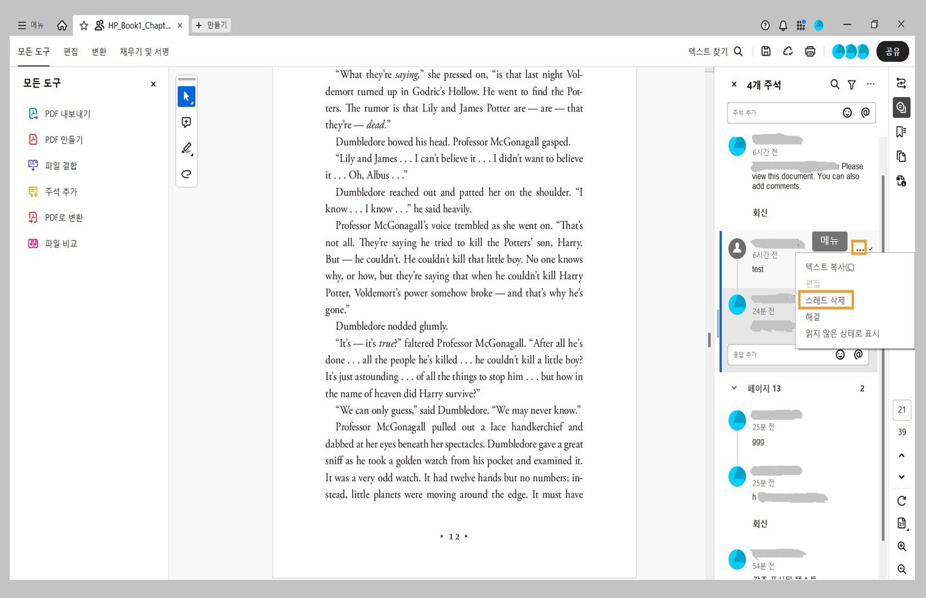Open the 파일 결합 tool

coord(53,166)
